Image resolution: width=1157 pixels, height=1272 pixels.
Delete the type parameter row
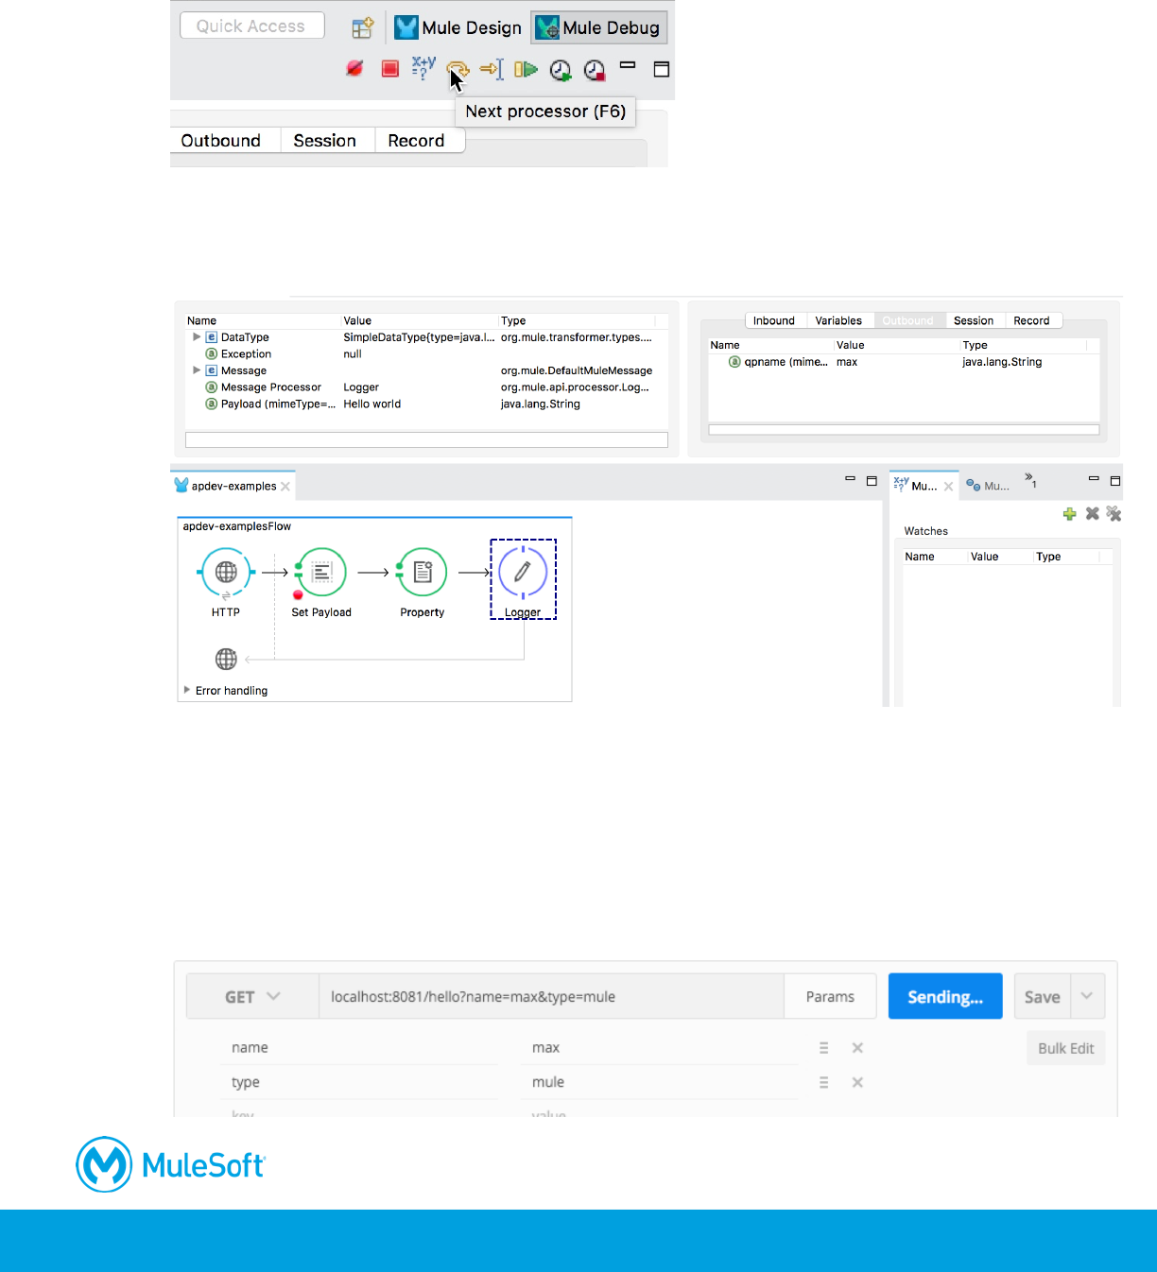click(857, 1082)
